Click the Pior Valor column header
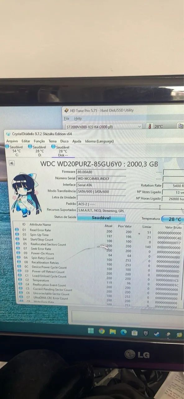184x399 pixels. click(125, 226)
